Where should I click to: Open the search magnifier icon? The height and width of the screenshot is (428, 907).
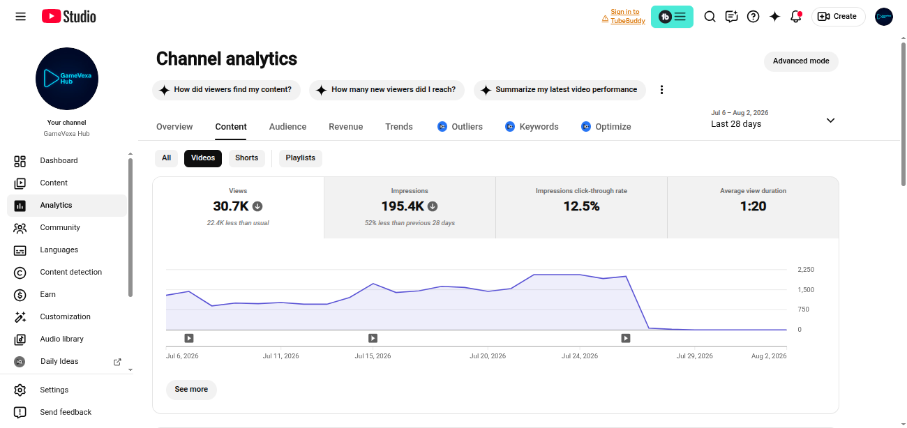tap(710, 17)
